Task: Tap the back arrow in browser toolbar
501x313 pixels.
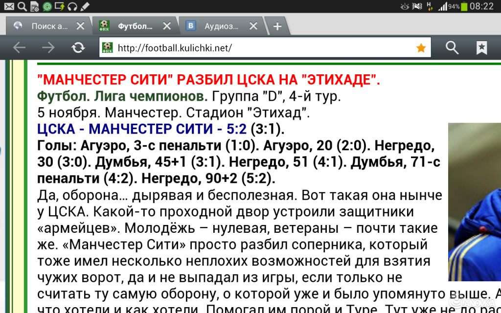Action: click(x=19, y=47)
